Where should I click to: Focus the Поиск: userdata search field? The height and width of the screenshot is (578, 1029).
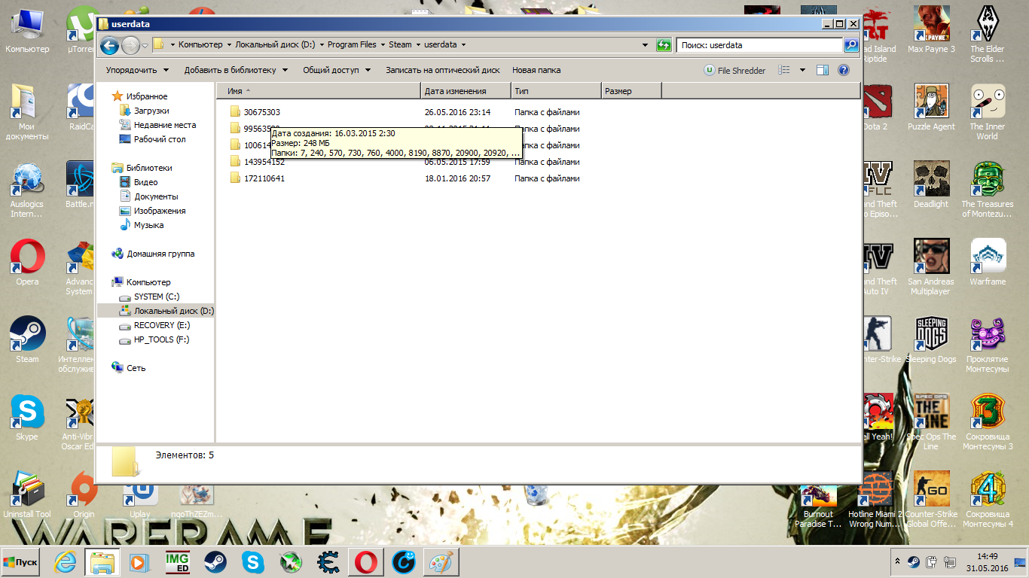pos(759,45)
